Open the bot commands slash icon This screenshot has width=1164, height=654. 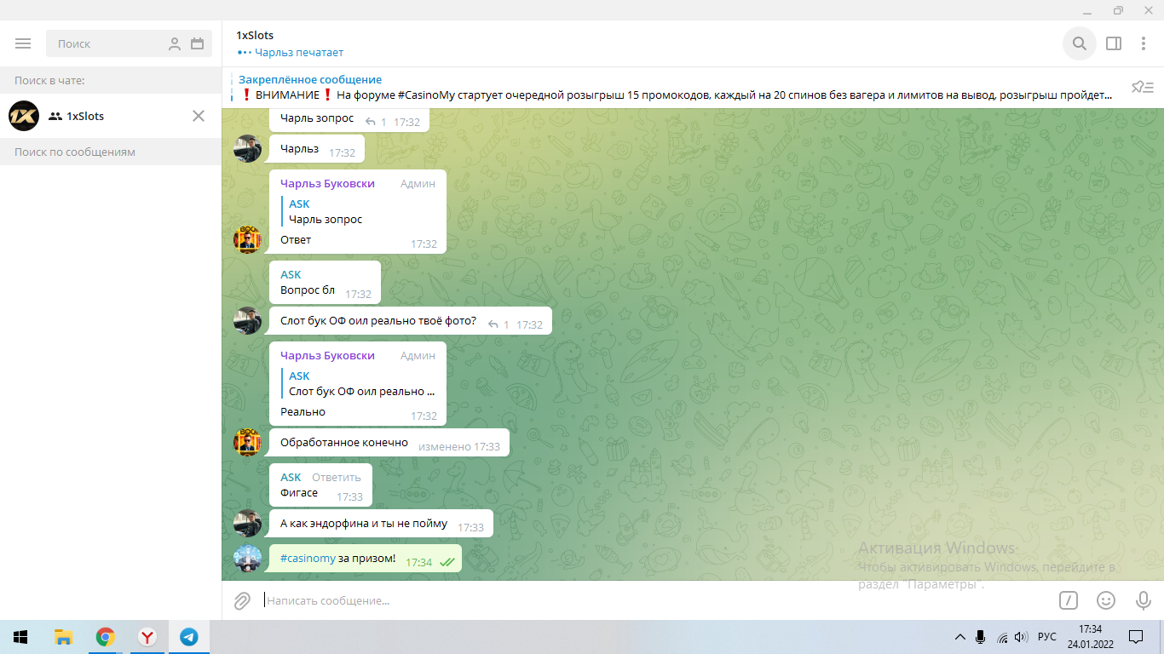[1069, 600]
